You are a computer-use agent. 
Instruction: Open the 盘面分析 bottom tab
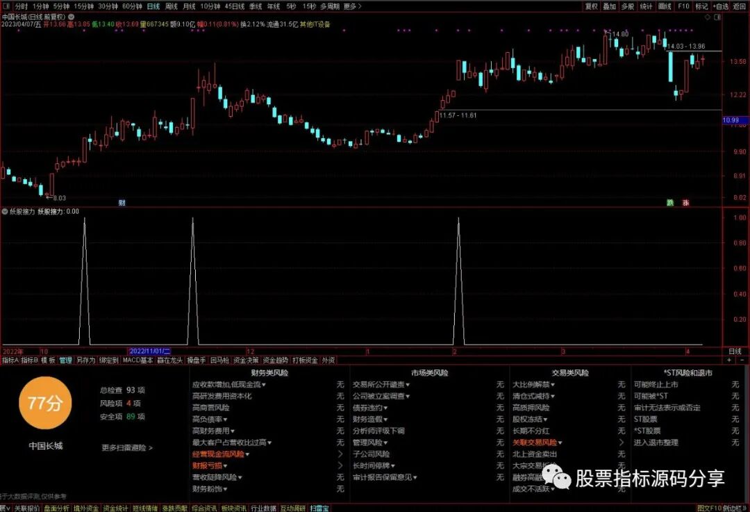point(56,508)
